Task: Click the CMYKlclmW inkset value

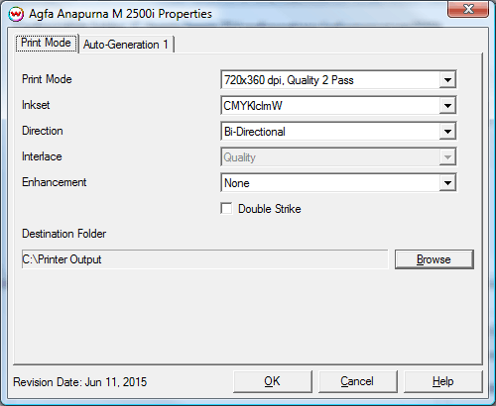Action: (253, 106)
